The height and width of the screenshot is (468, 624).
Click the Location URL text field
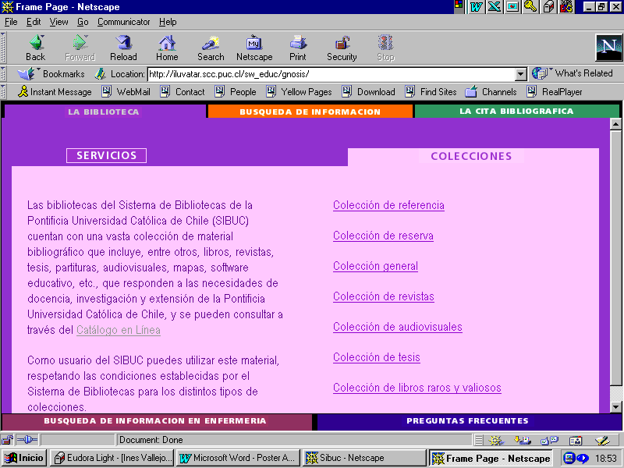pyautogui.click(x=331, y=74)
